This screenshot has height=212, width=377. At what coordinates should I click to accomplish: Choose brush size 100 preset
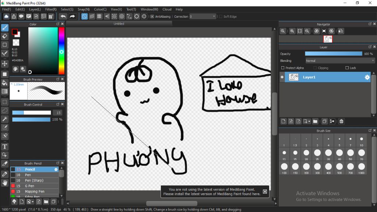point(284,168)
